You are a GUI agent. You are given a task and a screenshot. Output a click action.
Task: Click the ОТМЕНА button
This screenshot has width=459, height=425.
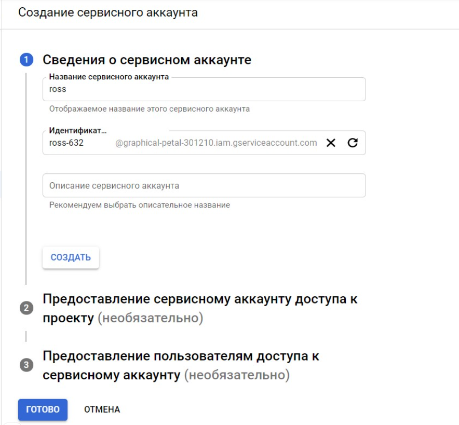pos(102,409)
